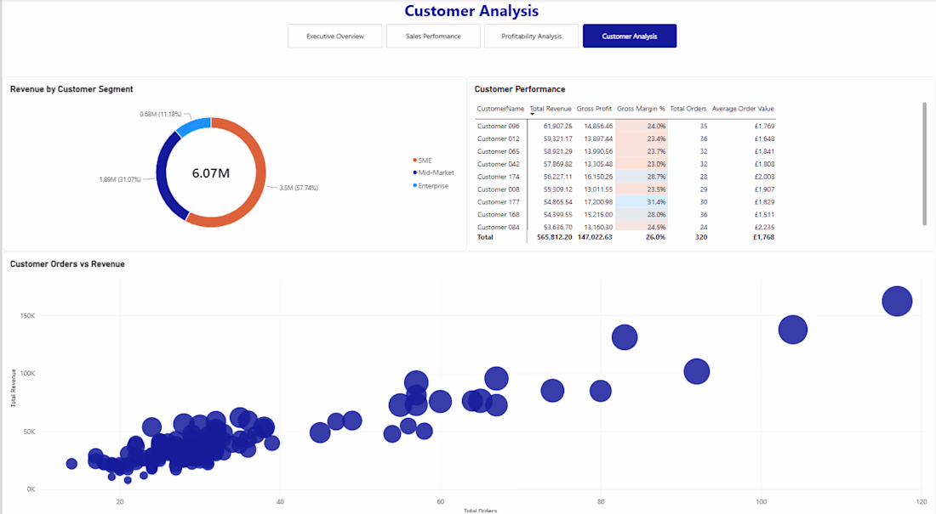
Task: Select the Mid-Market legend label
Action: 437,172
